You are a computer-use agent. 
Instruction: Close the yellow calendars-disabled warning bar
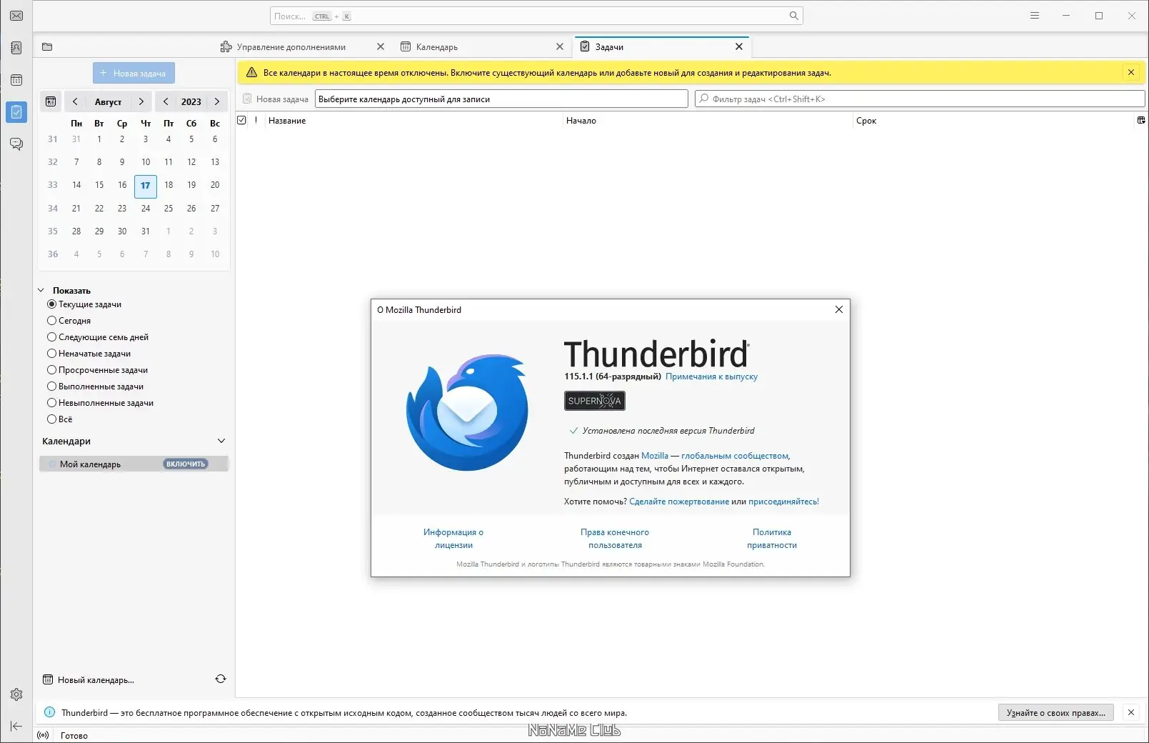click(1131, 72)
